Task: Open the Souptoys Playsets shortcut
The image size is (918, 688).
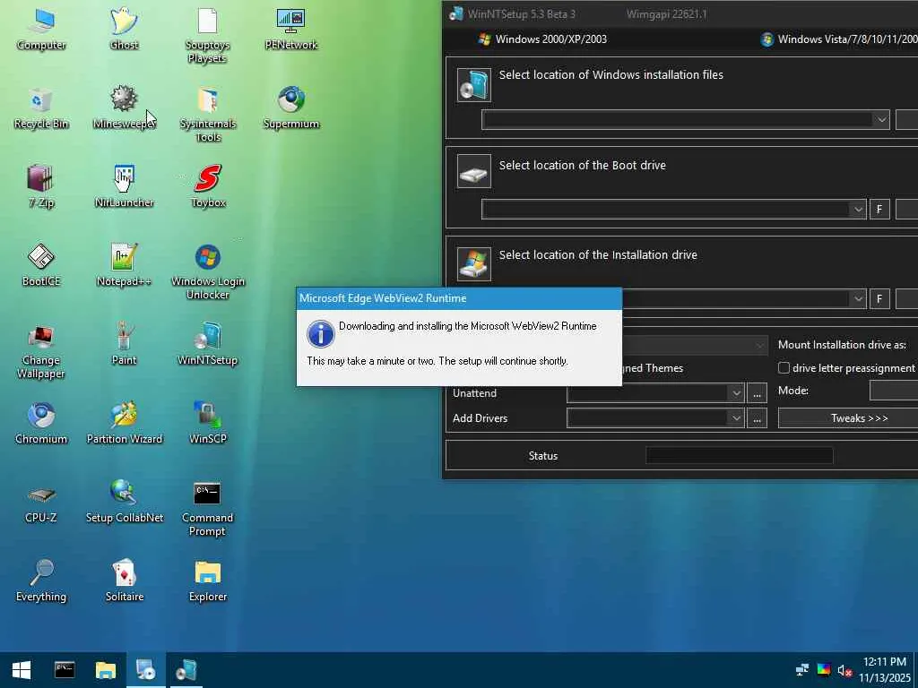Action: [207, 36]
